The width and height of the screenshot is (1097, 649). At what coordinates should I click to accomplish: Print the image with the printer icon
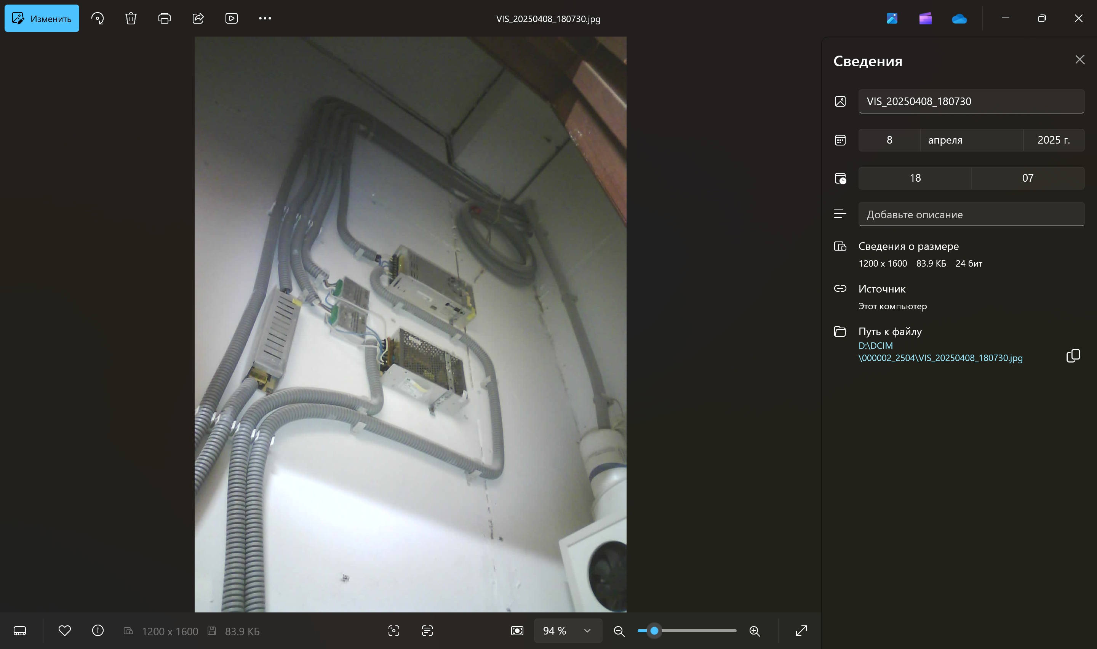165,18
